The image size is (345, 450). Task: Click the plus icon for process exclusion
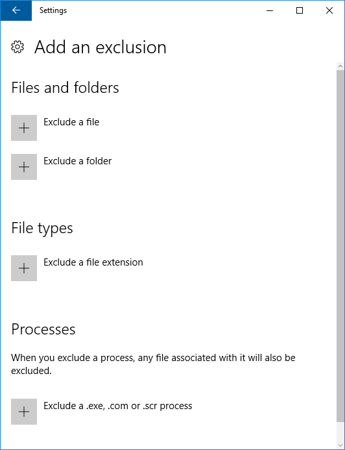[24, 412]
